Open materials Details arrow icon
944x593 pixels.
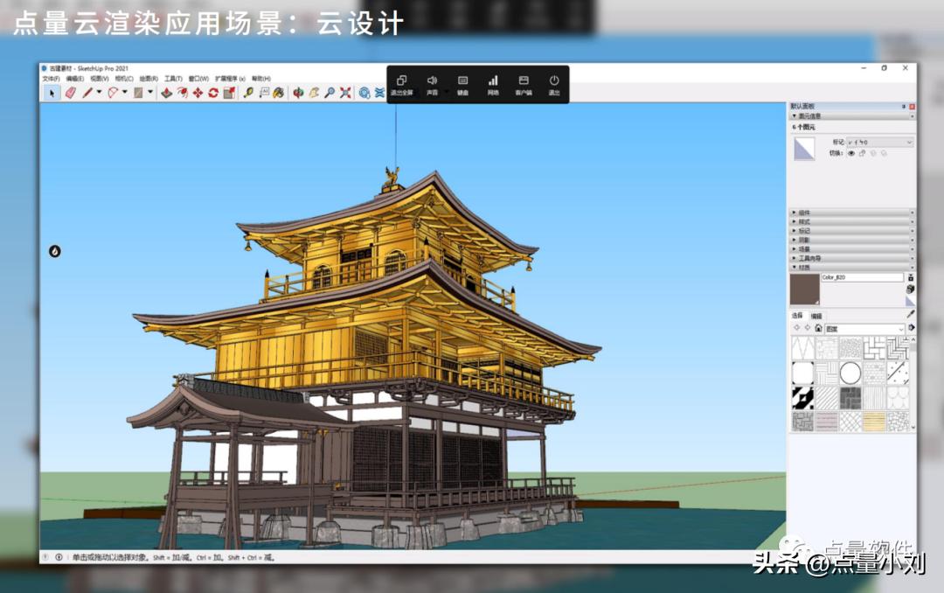pyautogui.click(x=911, y=328)
